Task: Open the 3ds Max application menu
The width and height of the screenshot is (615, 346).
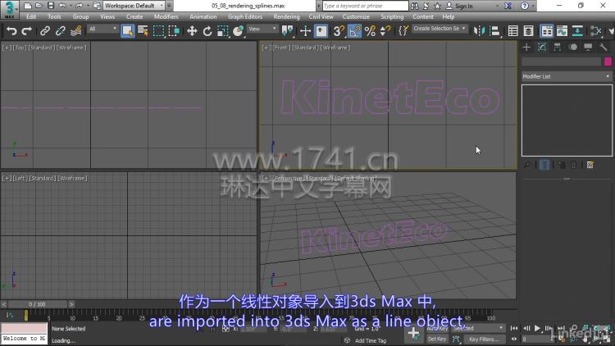Action: (x=9, y=9)
